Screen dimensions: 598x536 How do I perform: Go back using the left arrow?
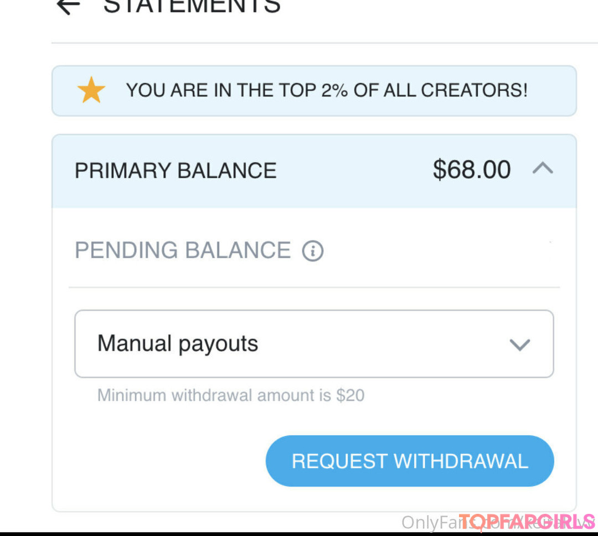[x=68, y=6]
